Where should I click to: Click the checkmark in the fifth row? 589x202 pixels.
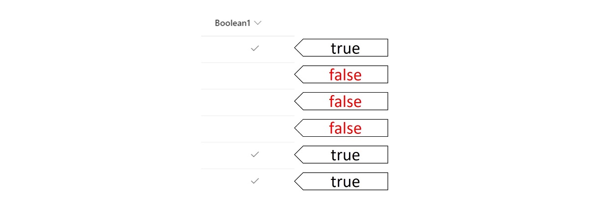[x=254, y=154]
